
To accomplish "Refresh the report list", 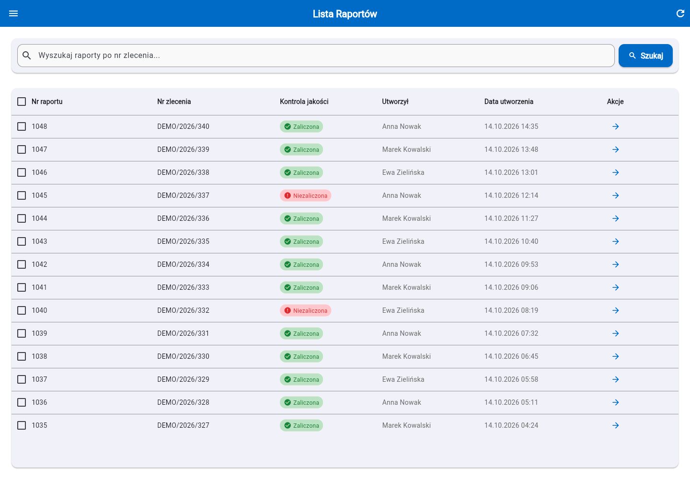I will (x=680, y=13).
